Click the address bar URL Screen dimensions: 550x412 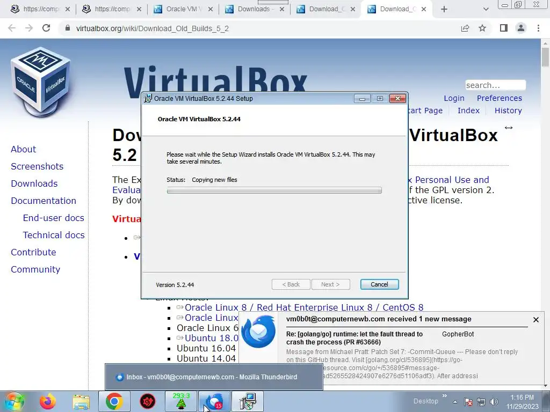pyautogui.click(x=152, y=29)
